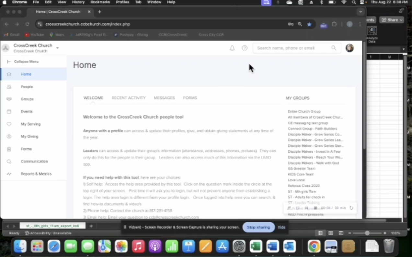This screenshot has width=412, height=257.
Task: Toggle the bookmark star for this page
Action: click(x=309, y=24)
